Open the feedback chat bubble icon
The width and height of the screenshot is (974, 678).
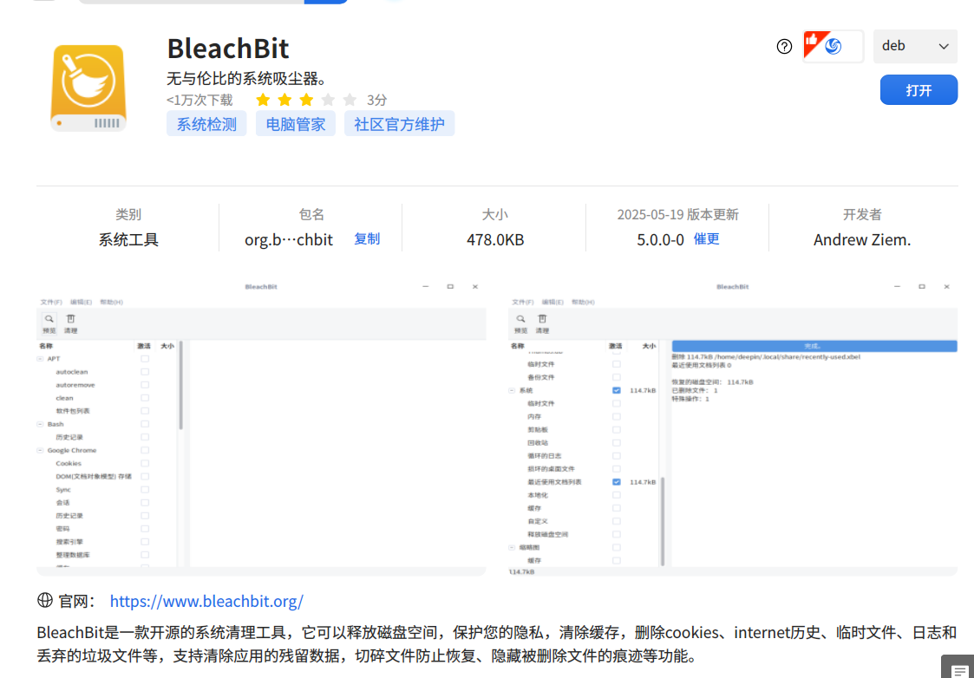(x=958, y=668)
